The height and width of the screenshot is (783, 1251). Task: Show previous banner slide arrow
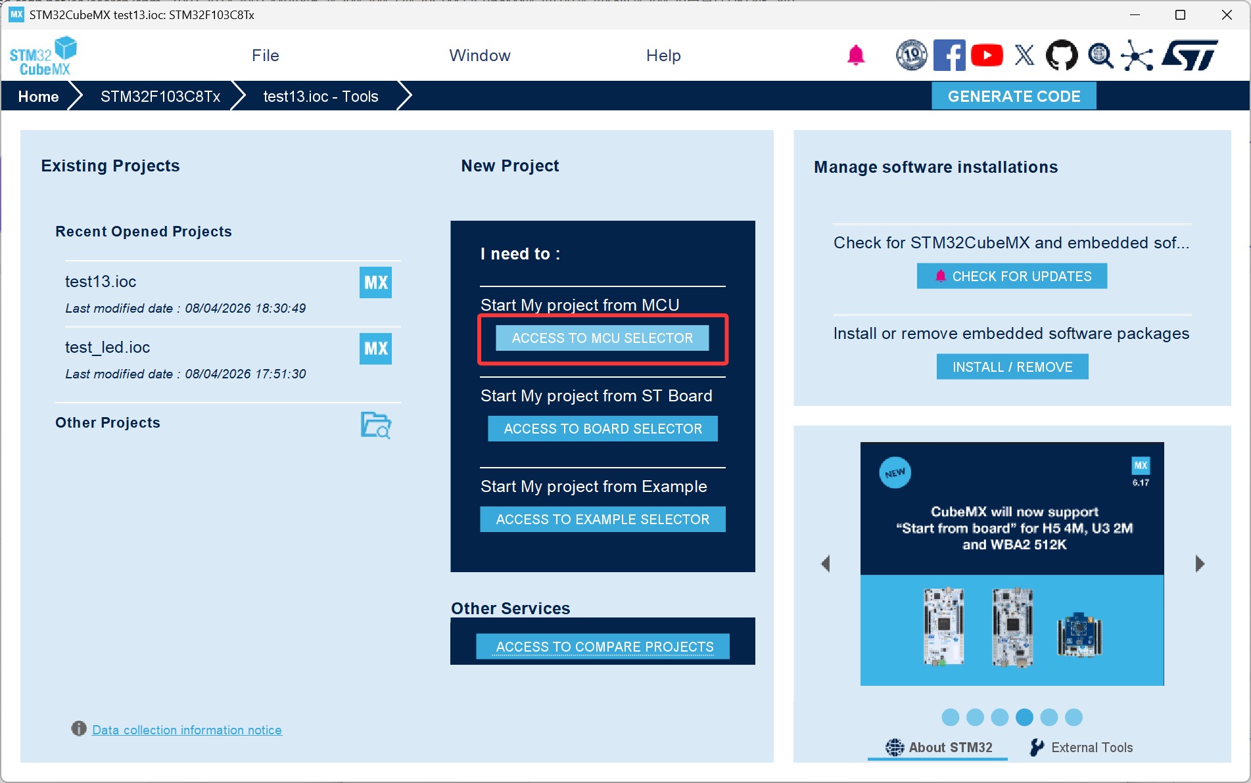[826, 564]
